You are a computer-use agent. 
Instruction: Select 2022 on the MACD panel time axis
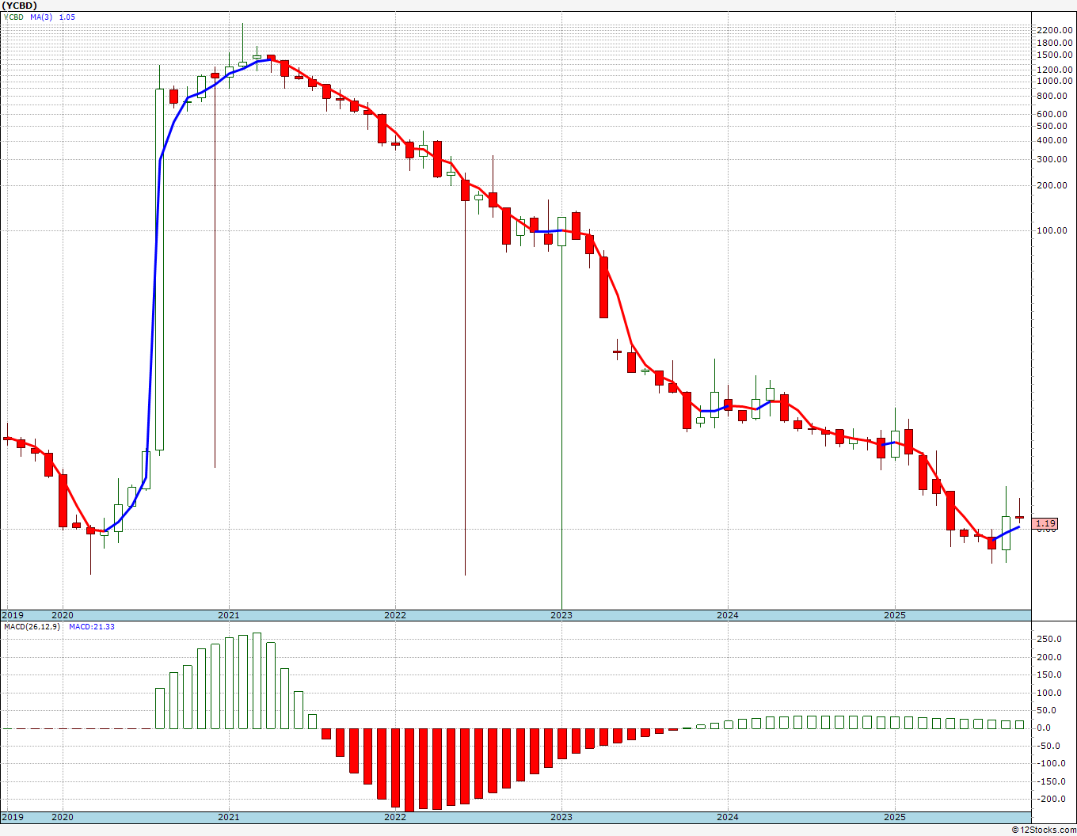coord(394,817)
